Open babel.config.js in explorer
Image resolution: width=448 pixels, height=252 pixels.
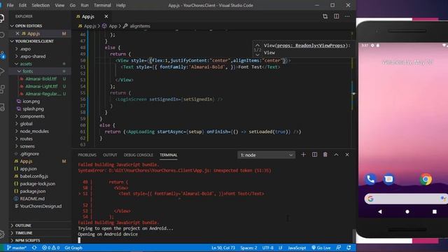coord(34,176)
